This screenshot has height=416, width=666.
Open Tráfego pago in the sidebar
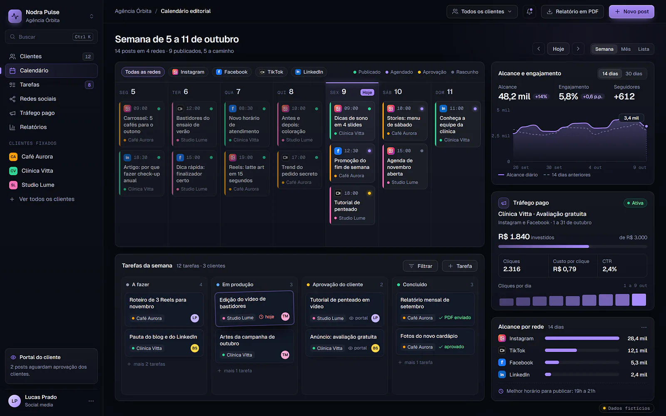pyautogui.click(x=51, y=113)
